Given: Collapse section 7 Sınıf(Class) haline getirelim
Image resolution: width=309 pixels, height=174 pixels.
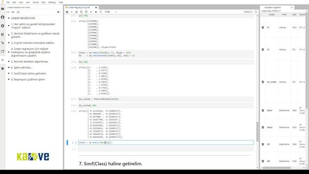Looking at the screenshot, I should coord(9,73).
